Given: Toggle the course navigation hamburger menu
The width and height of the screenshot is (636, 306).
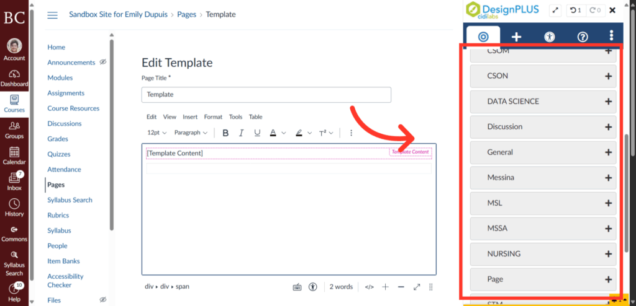Looking at the screenshot, I should click(x=52, y=15).
